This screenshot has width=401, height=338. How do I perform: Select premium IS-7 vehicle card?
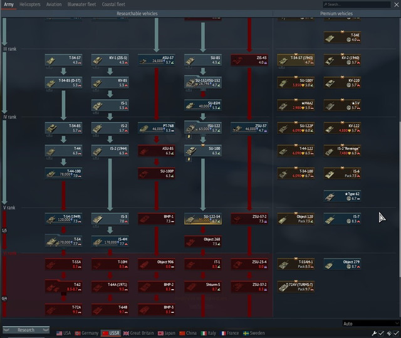[x=342, y=219]
